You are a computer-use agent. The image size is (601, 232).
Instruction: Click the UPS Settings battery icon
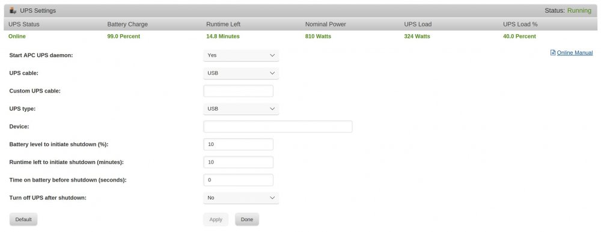tap(13, 10)
